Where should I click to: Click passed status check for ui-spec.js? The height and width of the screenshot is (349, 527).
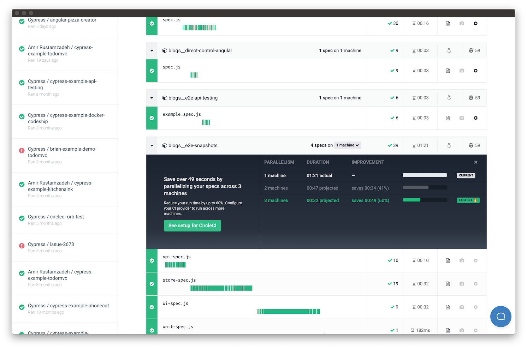(x=152, y=307)
